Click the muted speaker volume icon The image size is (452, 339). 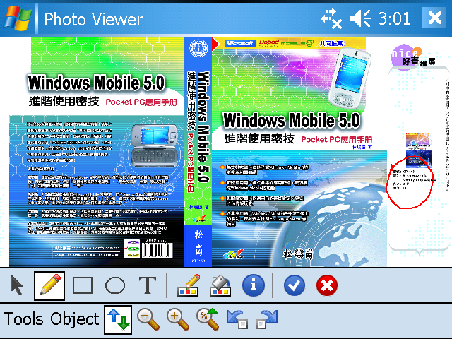(359, 18)
